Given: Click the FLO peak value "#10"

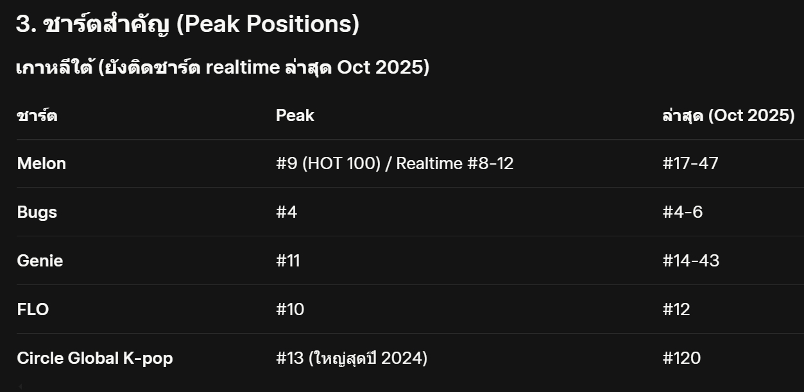Looking at the screenshot, I should click(x=290, y=309).
